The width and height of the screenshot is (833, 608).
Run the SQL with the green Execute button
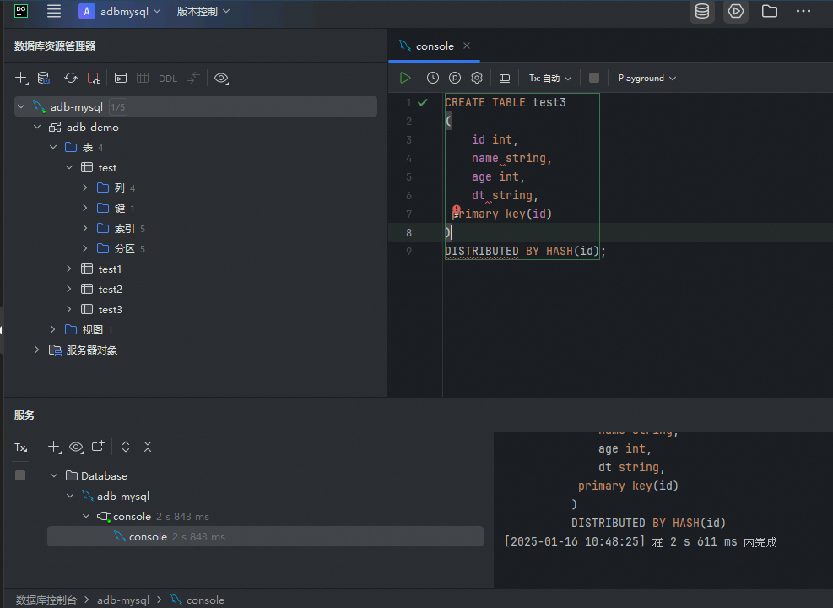tap(405, 78)
